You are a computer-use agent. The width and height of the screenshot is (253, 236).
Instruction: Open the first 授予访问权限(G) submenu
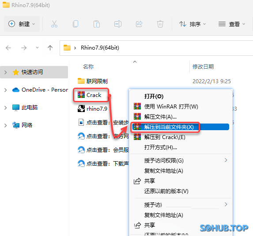coord(181,161)
